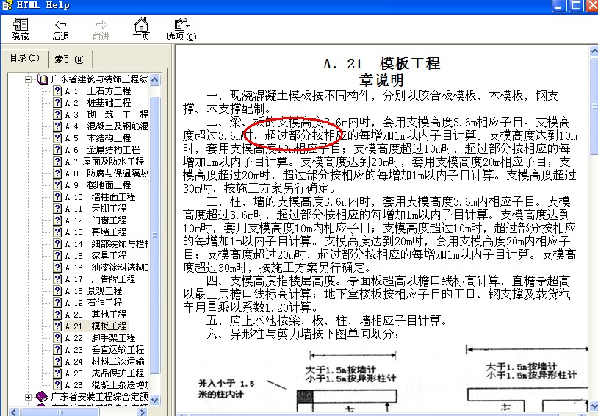The width and height of the screenshot is (598, 416).
Task: Open topic A.1 土石方工程
Action: (98, 91)
